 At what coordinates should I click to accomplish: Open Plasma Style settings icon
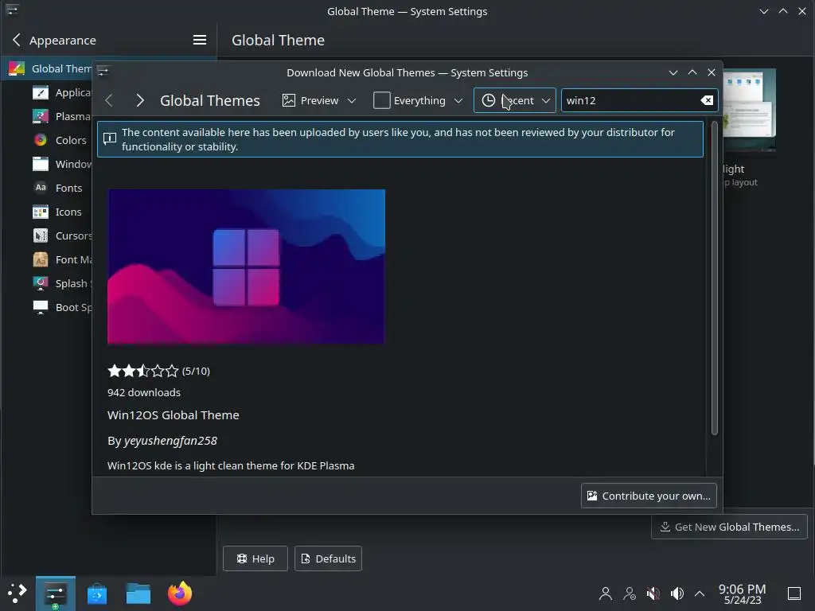coord(41,116)
